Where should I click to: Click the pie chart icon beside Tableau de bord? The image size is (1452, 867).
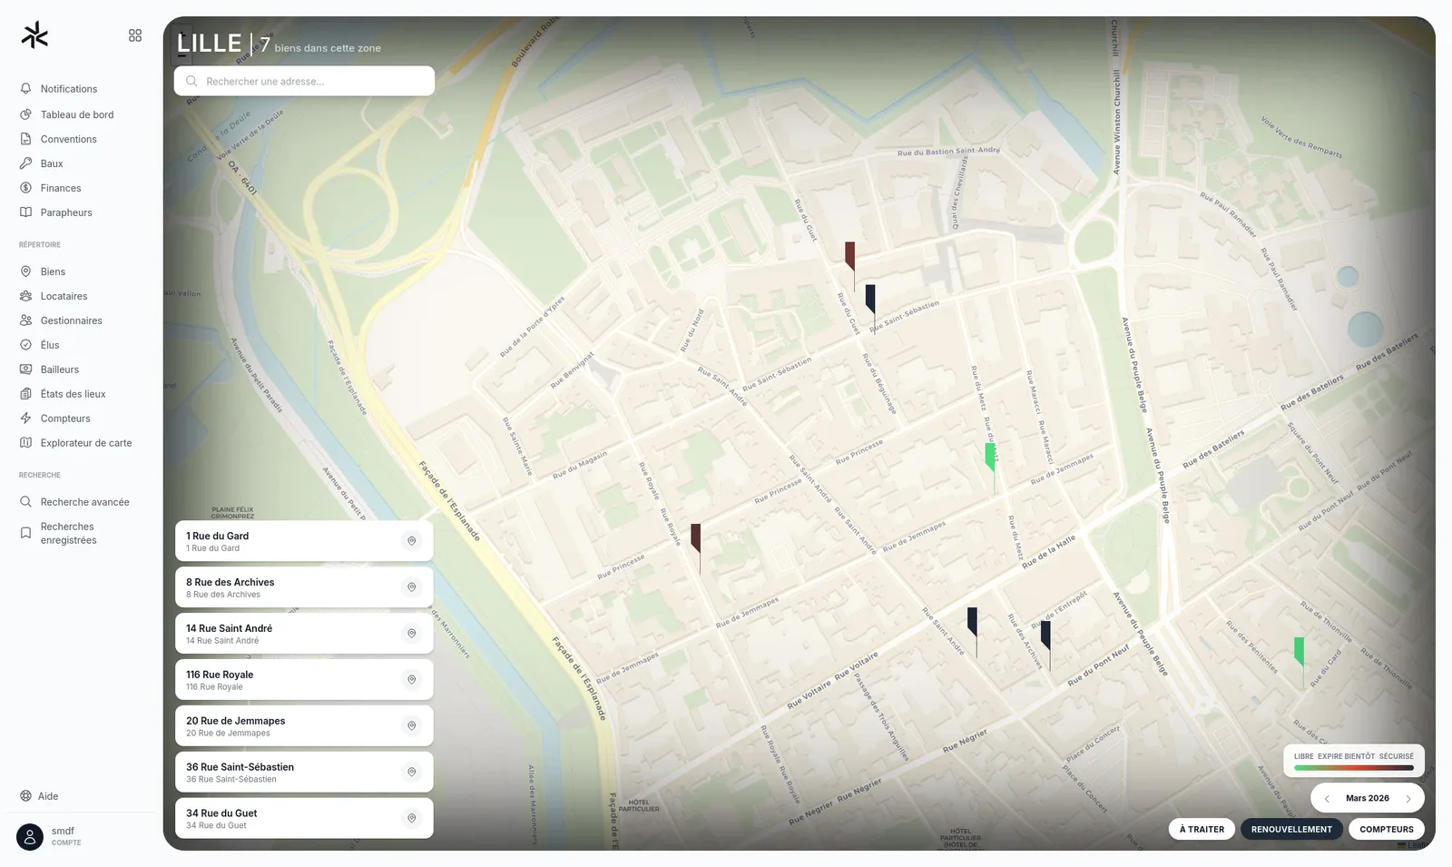click(25, 115)
